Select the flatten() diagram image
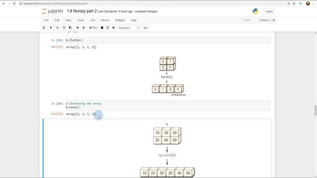The height and width of the screenshot is (178, 317). tap(168, 76)
